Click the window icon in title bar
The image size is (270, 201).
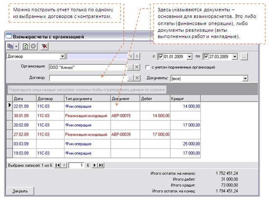click(9, 36)
